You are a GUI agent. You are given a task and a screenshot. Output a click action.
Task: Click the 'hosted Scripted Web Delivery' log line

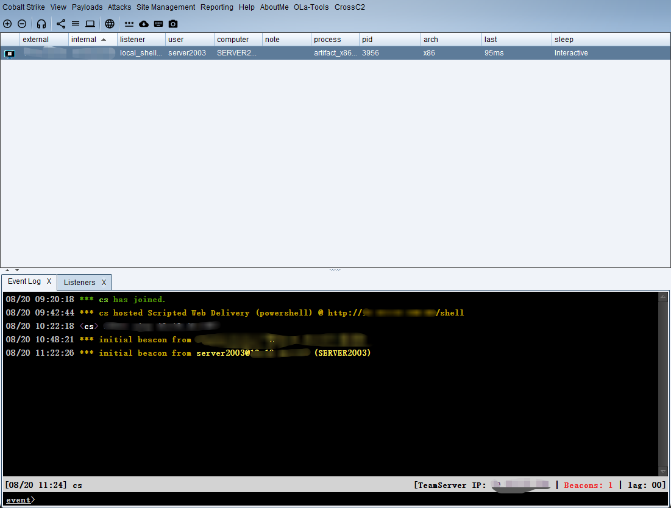pos(235,312)
